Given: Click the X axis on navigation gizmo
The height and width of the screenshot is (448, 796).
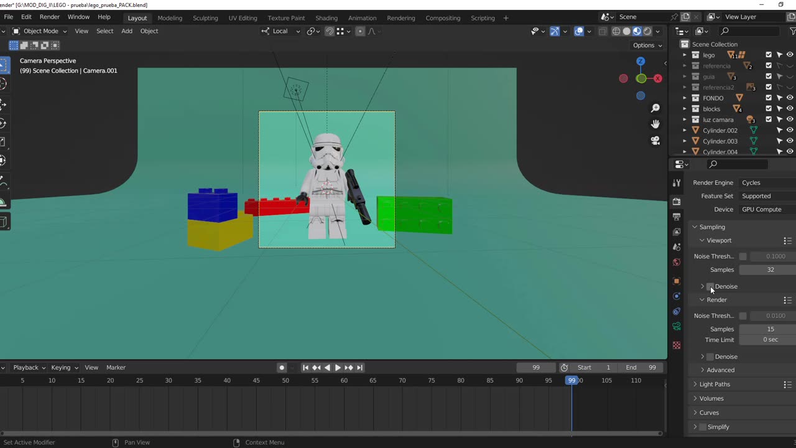Looking at the screenshot, I should 658,78.
